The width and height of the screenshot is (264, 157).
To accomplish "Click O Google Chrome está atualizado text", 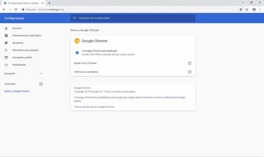I will (x=99, y=51).
